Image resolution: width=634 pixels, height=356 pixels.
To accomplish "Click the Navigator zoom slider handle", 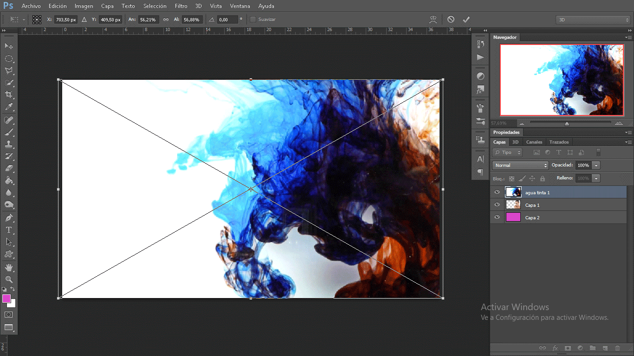I will (567, 124).
